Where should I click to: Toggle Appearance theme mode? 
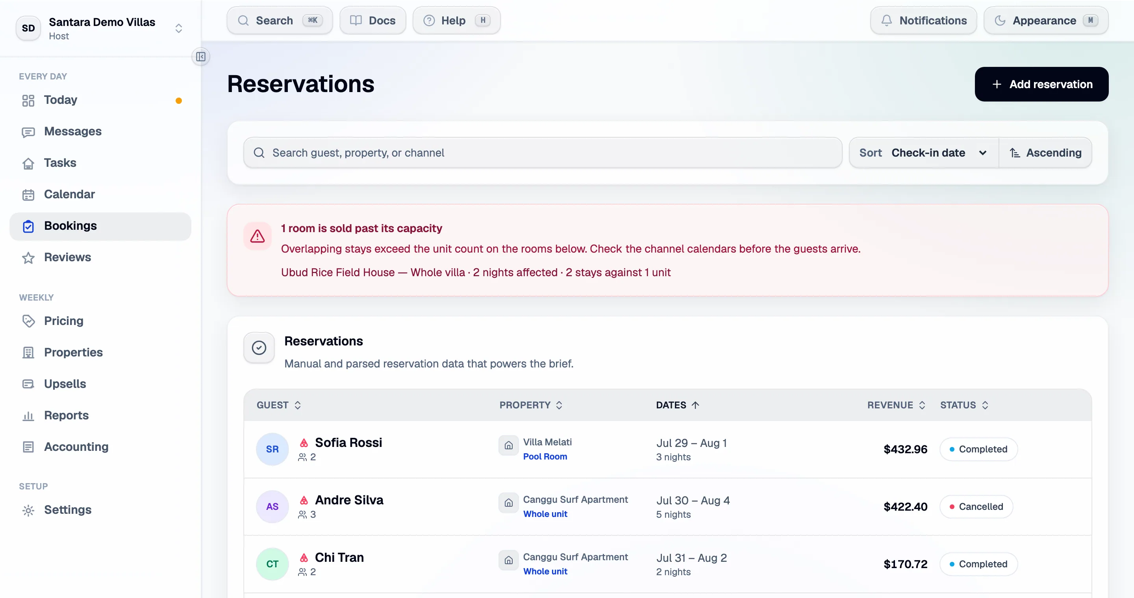(x=1046, y=20)
